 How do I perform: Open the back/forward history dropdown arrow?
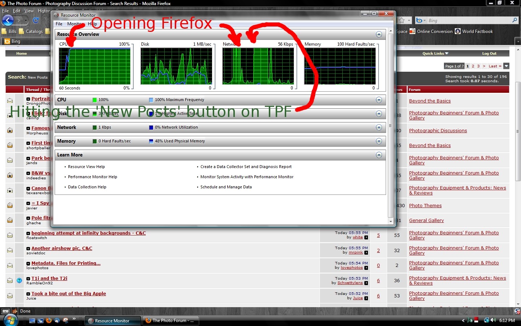pos(26,21)
